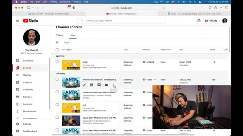Screen dimensions: 243x136
Task: Click View on YouTube icon in hovered row
Action: [106, 85]
